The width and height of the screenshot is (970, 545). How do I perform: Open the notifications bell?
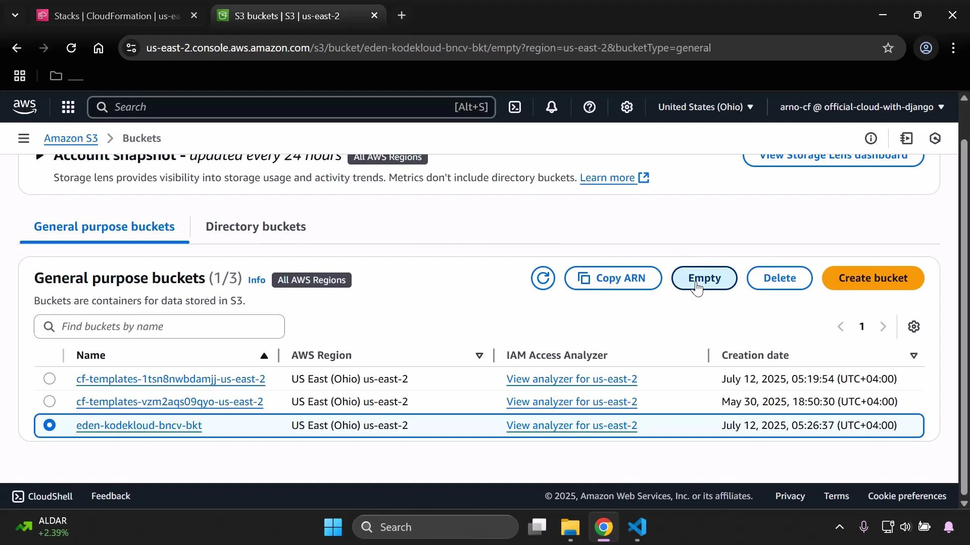pyautogui.click(x=552, y=107)
